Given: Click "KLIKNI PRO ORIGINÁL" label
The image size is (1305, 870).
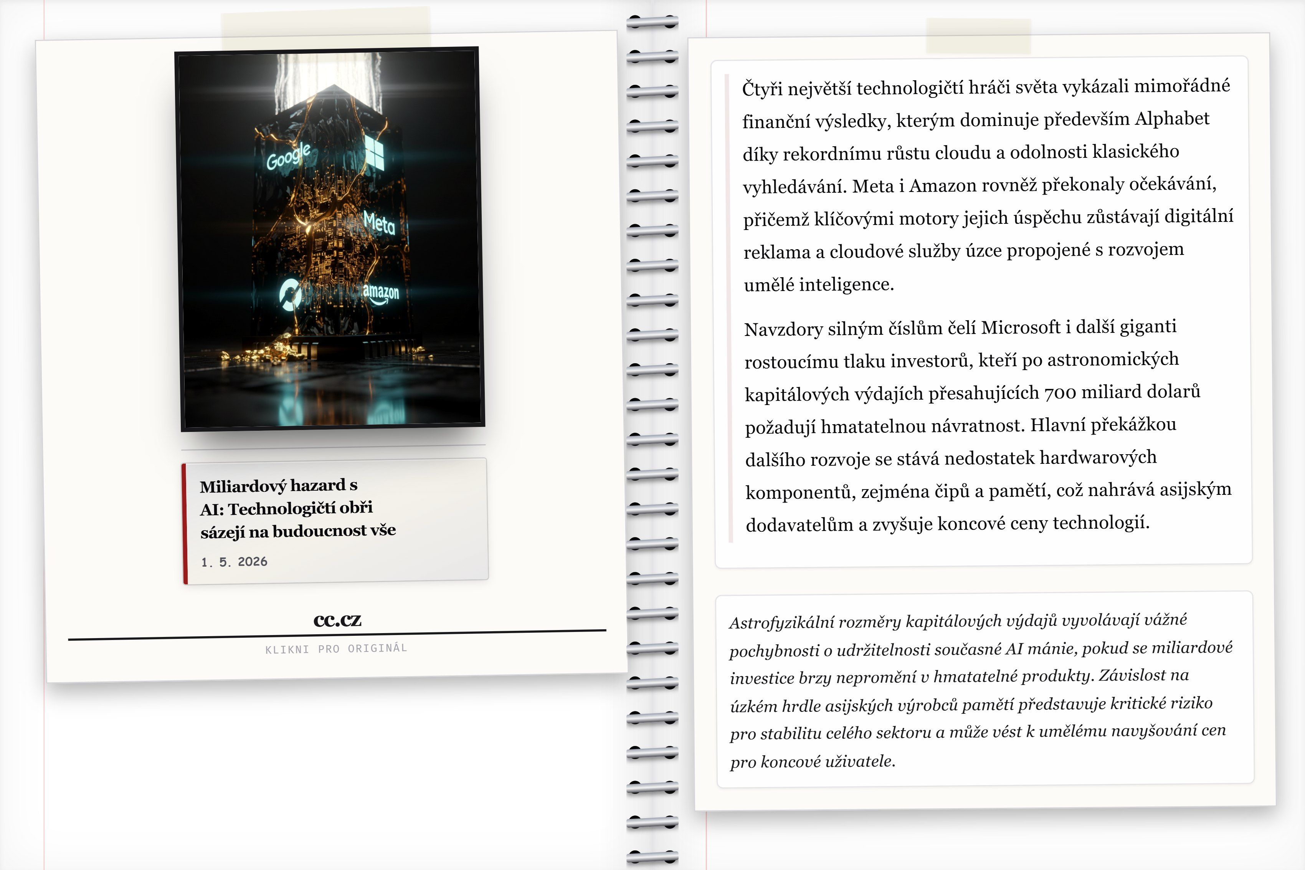Looking at the screenshot, I should 336,648.
